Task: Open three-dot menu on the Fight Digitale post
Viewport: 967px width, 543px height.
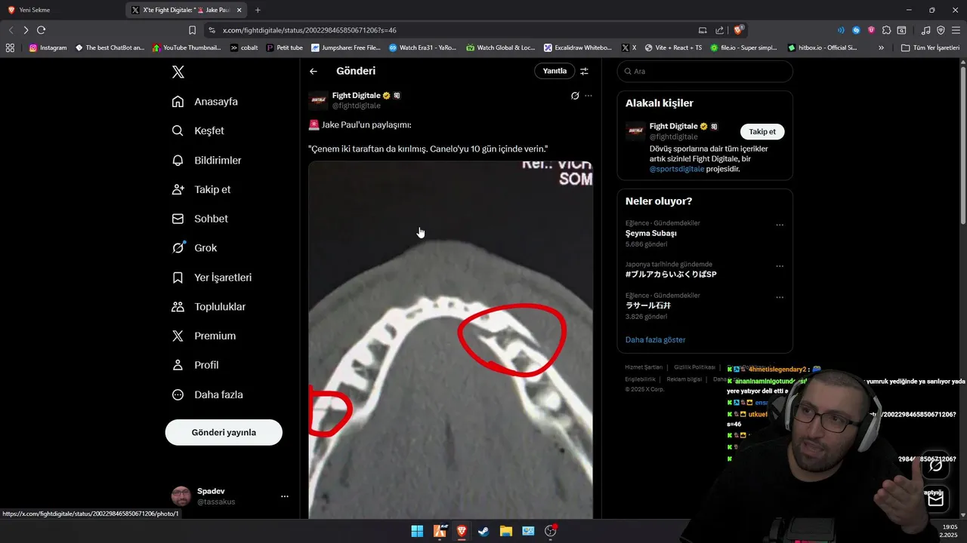Action: (x=589, y=96)
